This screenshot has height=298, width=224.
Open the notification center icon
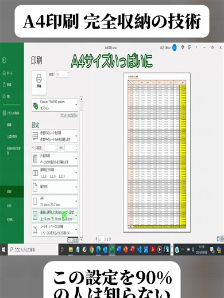tap(212, 249)
